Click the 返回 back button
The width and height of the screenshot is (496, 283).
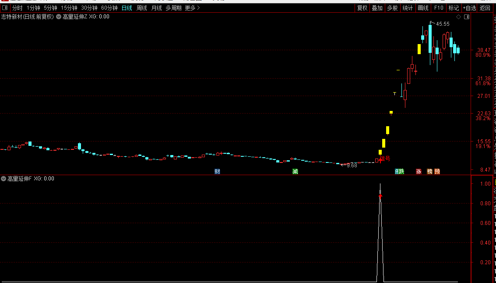click(x=485, y=8)
